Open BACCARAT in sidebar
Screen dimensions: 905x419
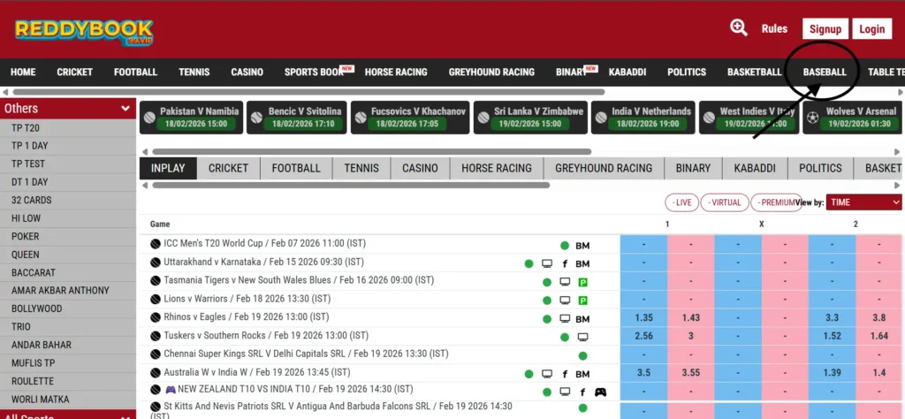(68, 272)
